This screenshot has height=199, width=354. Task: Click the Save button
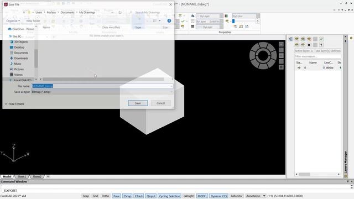pos(138,103)
